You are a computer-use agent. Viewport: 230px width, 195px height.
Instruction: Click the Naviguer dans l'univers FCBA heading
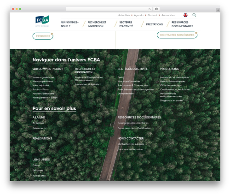66,60
